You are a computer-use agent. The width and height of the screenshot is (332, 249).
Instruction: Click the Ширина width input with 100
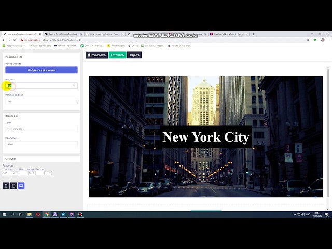click(7, 173)
